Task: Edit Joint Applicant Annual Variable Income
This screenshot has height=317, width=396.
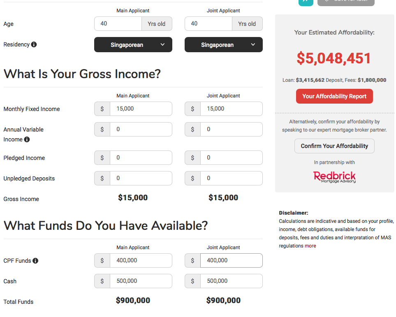Action: [x=231, y=129]
